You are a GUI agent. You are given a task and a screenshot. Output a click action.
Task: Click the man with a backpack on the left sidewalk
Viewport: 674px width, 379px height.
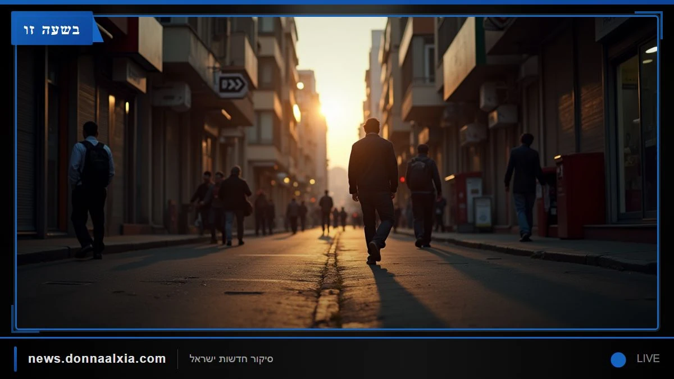tap(90, 190)
